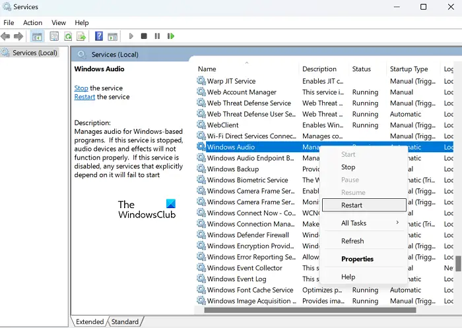This screenshot has width=462, height=328.
Task: Click Automatic startup type of Windows Font Cache
Action: [x=405, y=290]
